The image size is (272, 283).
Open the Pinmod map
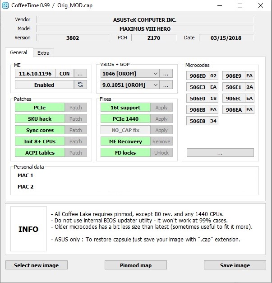coord(136,265)
